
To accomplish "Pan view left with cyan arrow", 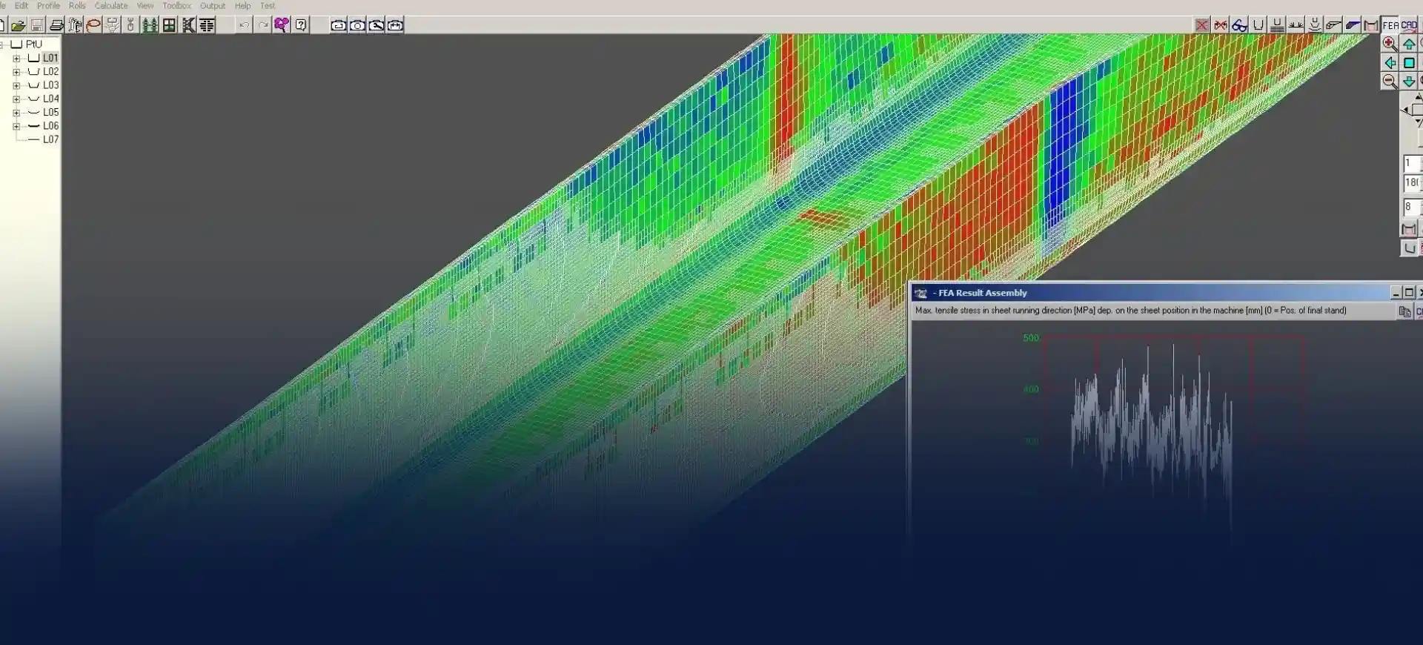I will click(1390, 63).
